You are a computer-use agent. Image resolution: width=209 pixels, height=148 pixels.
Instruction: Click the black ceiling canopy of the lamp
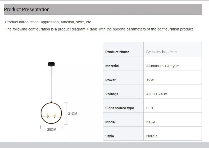point(52,64)
